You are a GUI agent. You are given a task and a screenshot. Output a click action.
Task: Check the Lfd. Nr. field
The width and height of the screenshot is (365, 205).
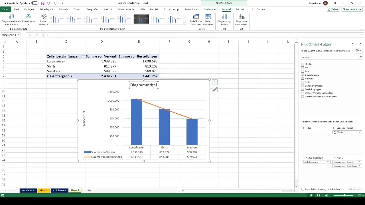[x=303, y=64]
